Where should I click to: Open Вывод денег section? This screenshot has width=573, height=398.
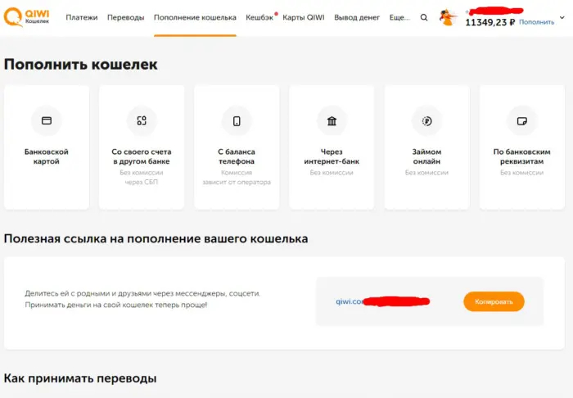357,17
